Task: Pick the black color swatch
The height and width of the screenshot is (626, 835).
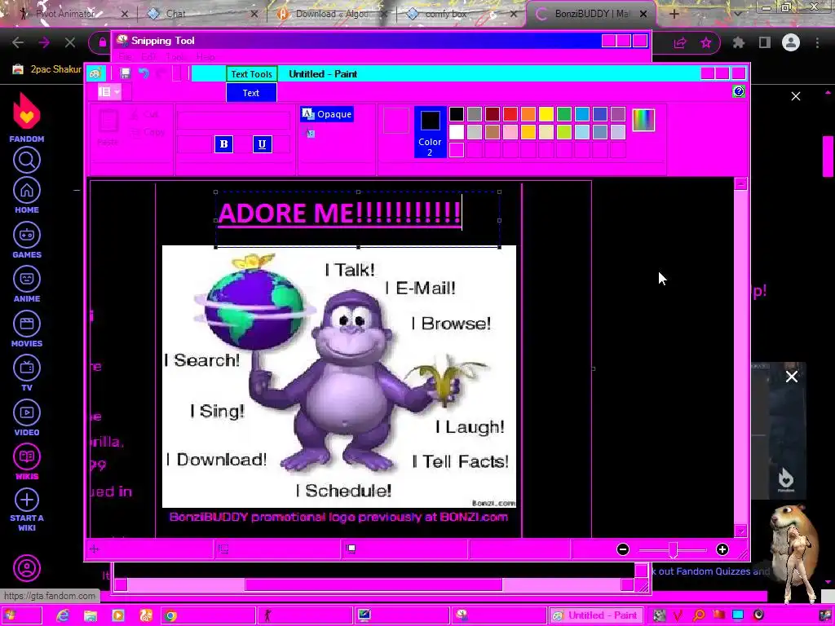Action: click(457, 114)
